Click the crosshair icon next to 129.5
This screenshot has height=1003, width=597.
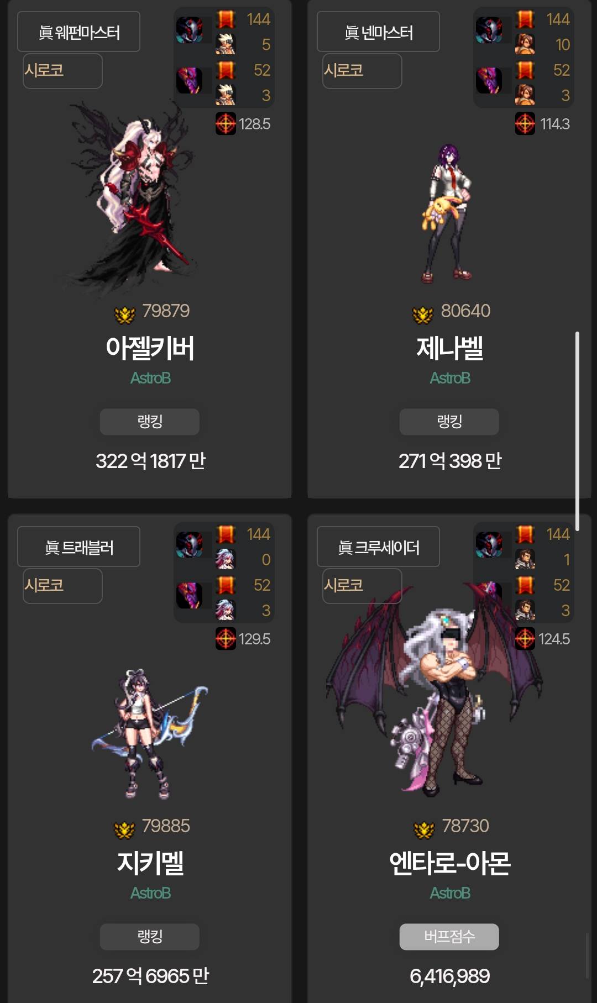click(226, 639)
